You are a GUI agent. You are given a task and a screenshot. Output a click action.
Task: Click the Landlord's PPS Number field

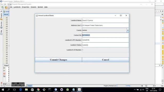(105, 40)
